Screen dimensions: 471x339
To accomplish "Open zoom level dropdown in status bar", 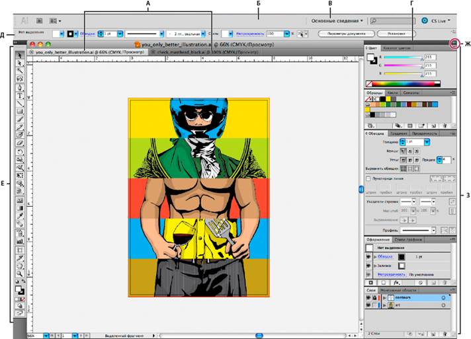I will click(46, 336).
